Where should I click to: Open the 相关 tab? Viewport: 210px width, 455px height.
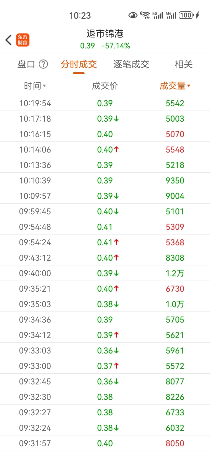point(184,64)
